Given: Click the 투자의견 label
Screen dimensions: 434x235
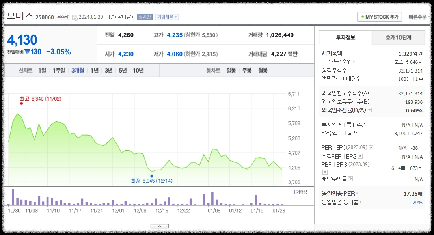Looking at the screenshot, I should [331, 125].
